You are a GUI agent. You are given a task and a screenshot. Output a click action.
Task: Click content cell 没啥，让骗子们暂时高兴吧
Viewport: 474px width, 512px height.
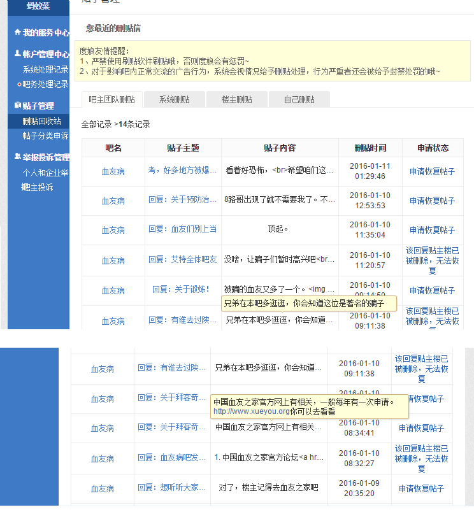(x=279, y=259)
